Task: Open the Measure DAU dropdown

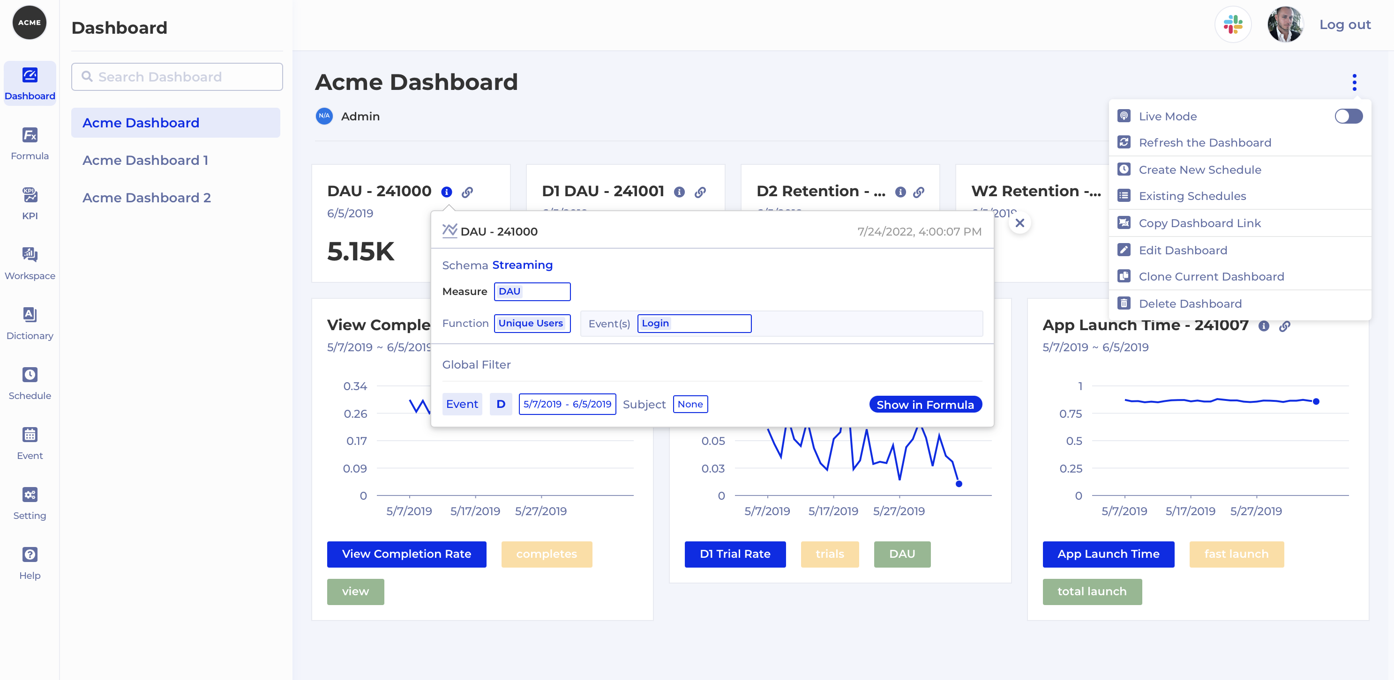Action: [x=532, y=291]
